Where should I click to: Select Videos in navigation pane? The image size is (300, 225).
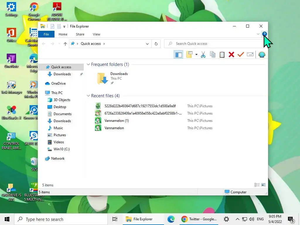59,142
